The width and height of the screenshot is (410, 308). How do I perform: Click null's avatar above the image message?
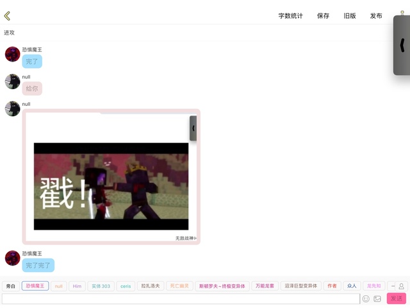click(12, 108)
